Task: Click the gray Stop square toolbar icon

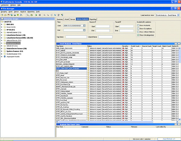Action: pos(40,14)
